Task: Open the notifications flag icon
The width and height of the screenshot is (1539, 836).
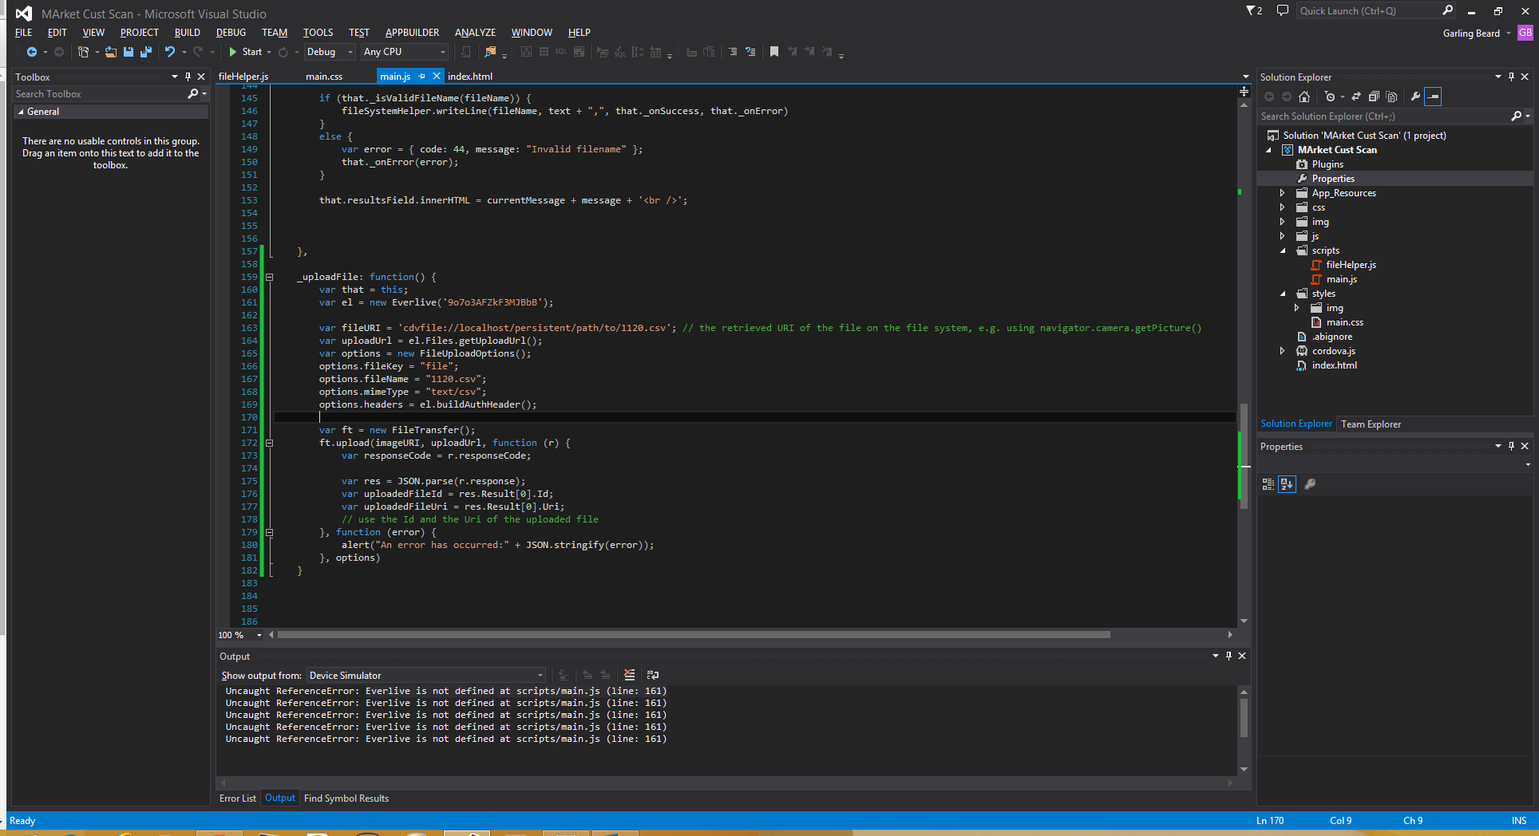Action: click(x=1253, y=11)
